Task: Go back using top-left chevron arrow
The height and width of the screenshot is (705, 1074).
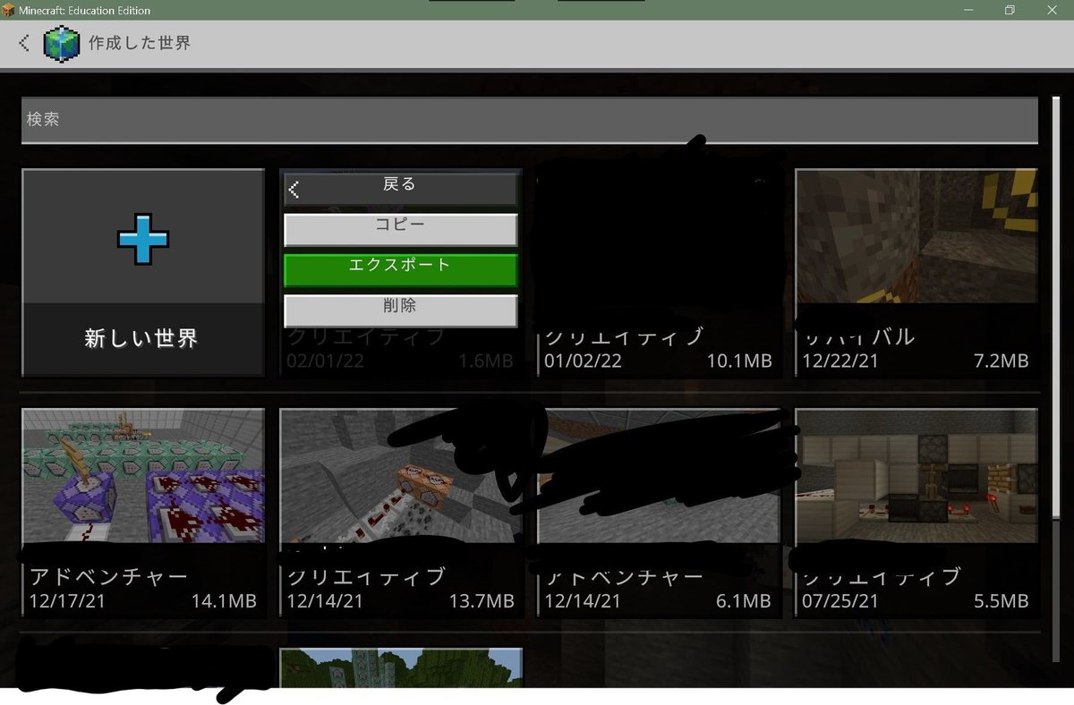Action: pos(24,42)
